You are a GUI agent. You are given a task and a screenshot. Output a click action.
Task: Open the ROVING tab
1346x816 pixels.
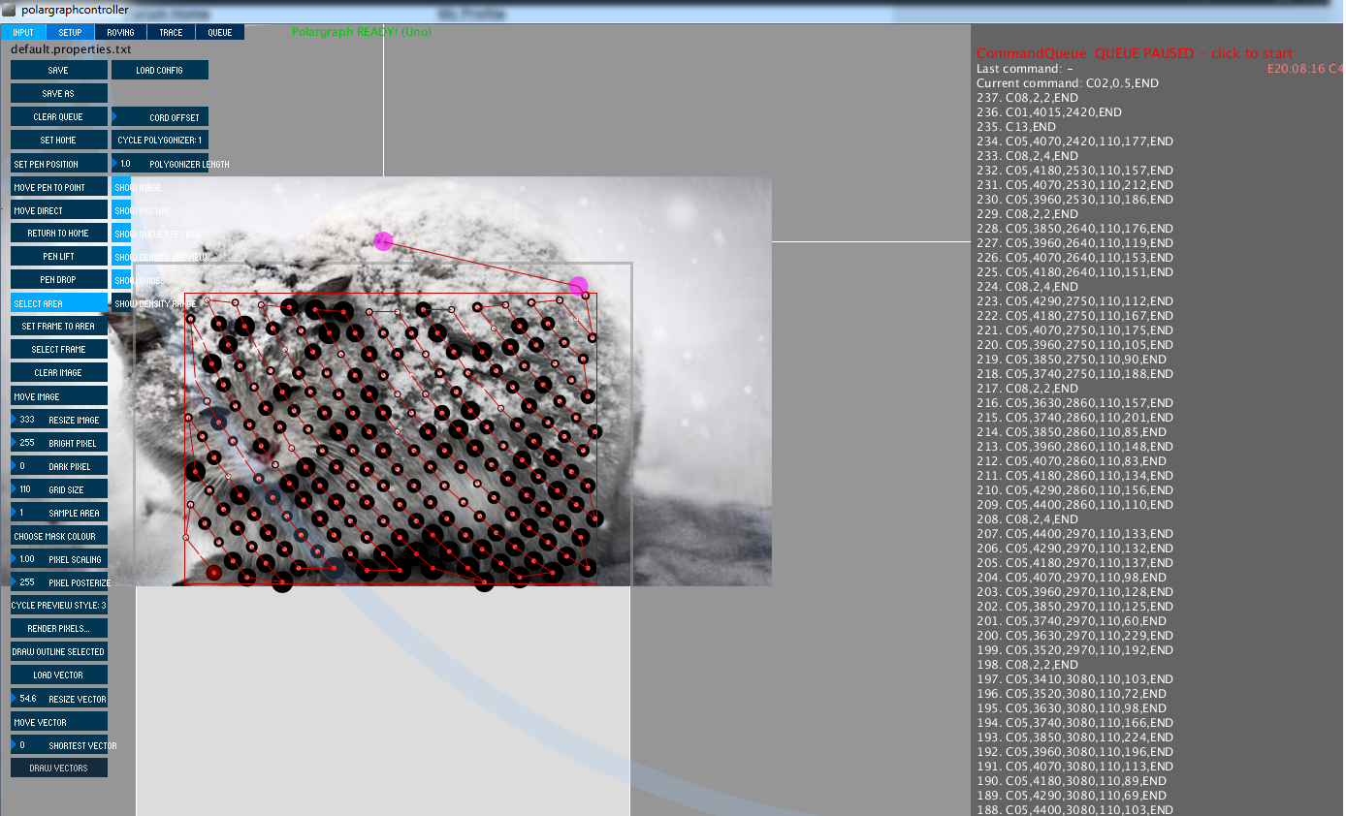point(120,32)
